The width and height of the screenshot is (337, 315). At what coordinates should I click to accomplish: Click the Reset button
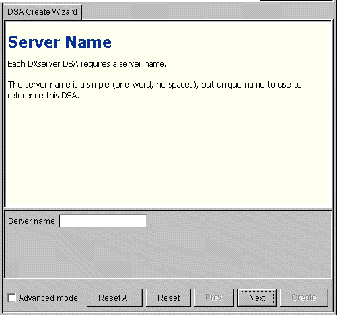click(x=168, y=298)
